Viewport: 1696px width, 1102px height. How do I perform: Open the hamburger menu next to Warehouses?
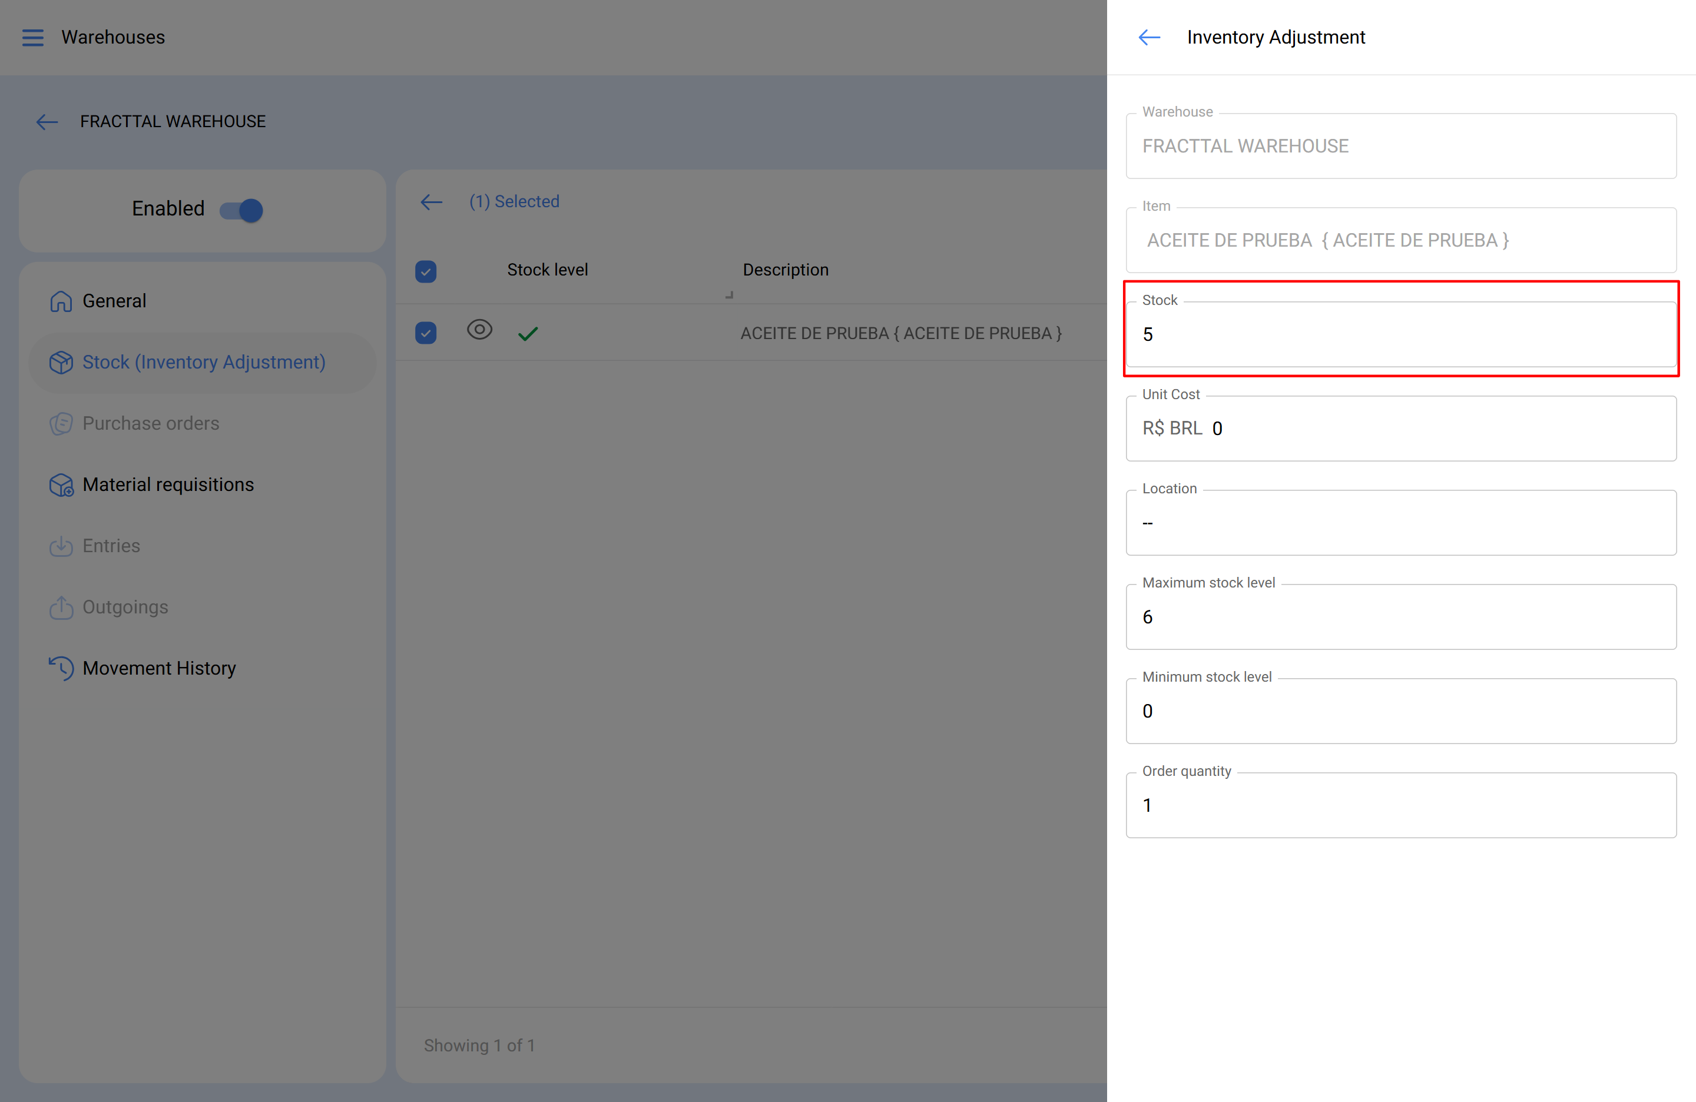[33, 37]
